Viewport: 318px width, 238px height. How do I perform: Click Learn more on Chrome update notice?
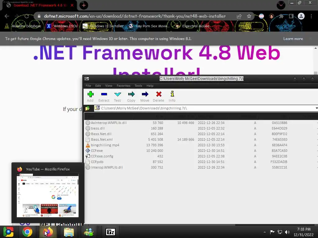click(293, 39)
